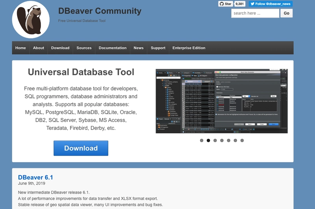Click the big blue Download button
Screen dimensions: 315x209
[81, 148]
